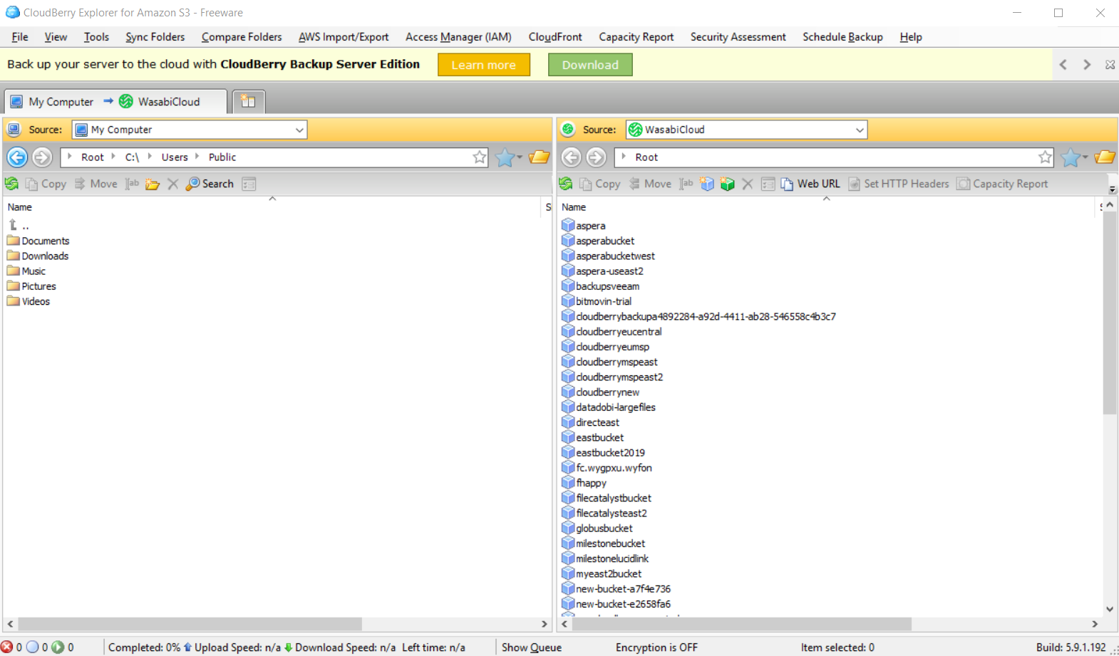Open the CloudFront menu
Image resolution: width=1119 pixels, height=656 pixels.
[555, 37]
